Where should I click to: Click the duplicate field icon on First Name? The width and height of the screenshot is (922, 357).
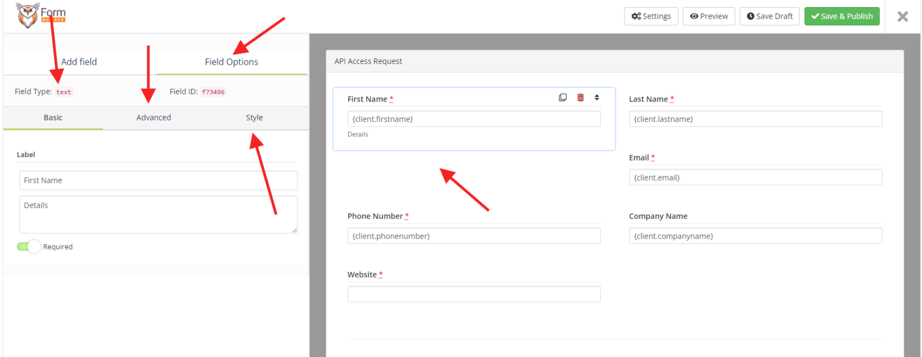(563, 98)
